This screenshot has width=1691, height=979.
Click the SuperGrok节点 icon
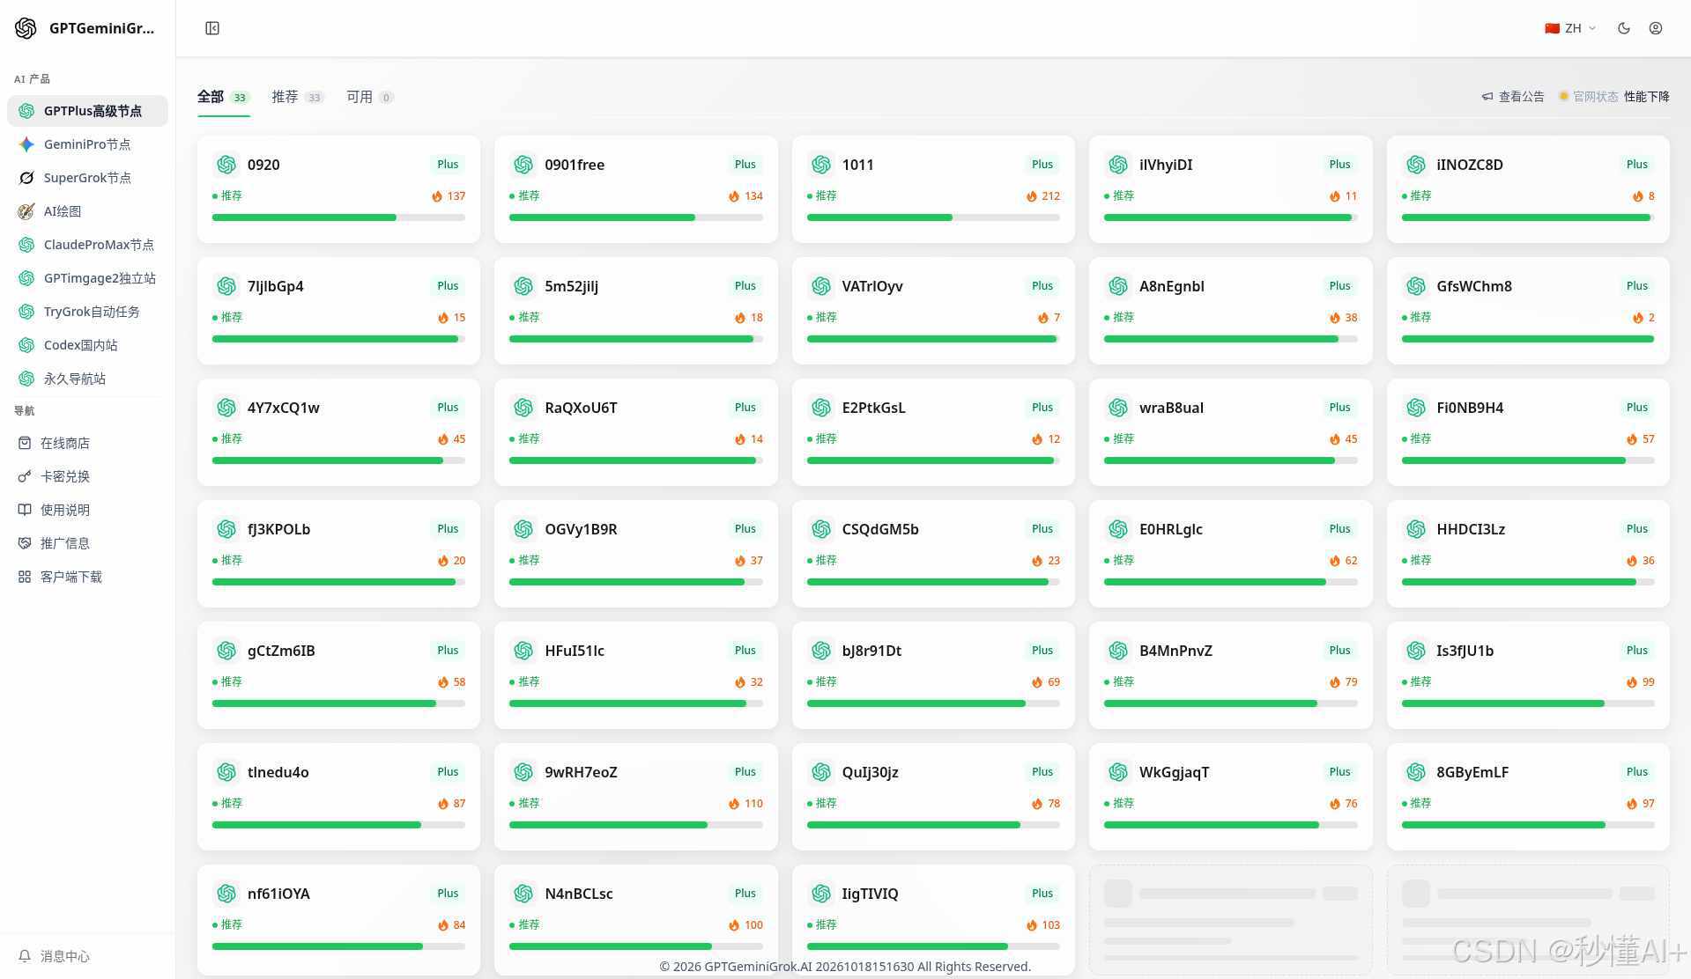(x=26, y=178)
